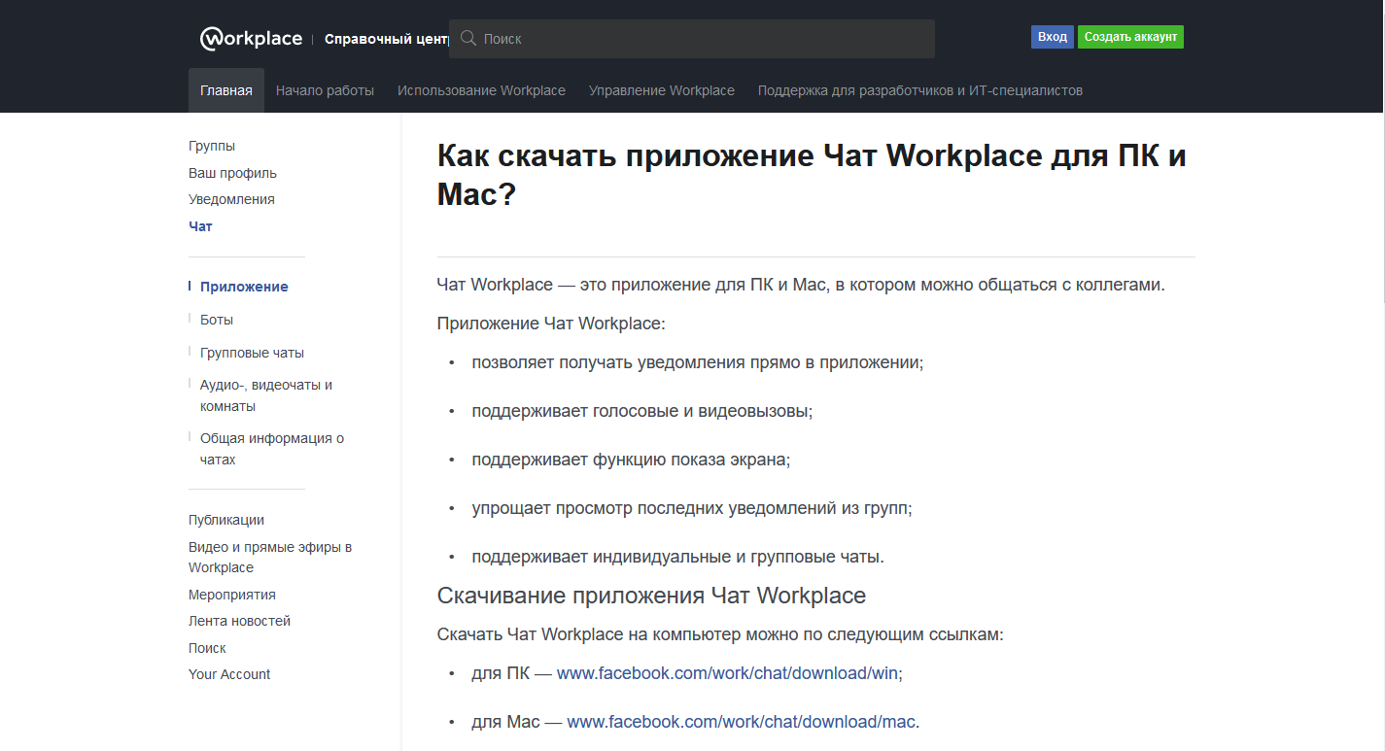Screen dimensions: 1385x751
Task: Open Уведомления sidebar link
Action: point(231,199)
